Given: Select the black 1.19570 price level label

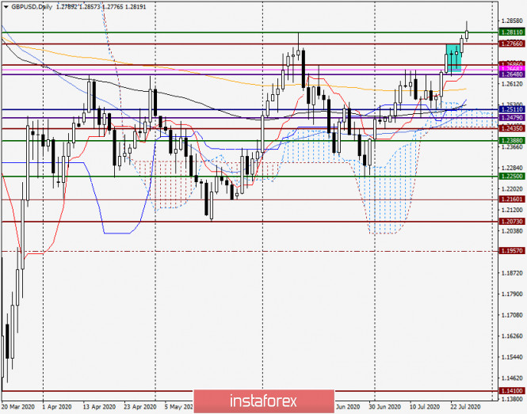Looking at the screenshot, I should coord(511,252).
